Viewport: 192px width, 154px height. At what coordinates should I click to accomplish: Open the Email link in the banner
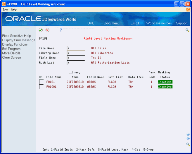point(135,23)
